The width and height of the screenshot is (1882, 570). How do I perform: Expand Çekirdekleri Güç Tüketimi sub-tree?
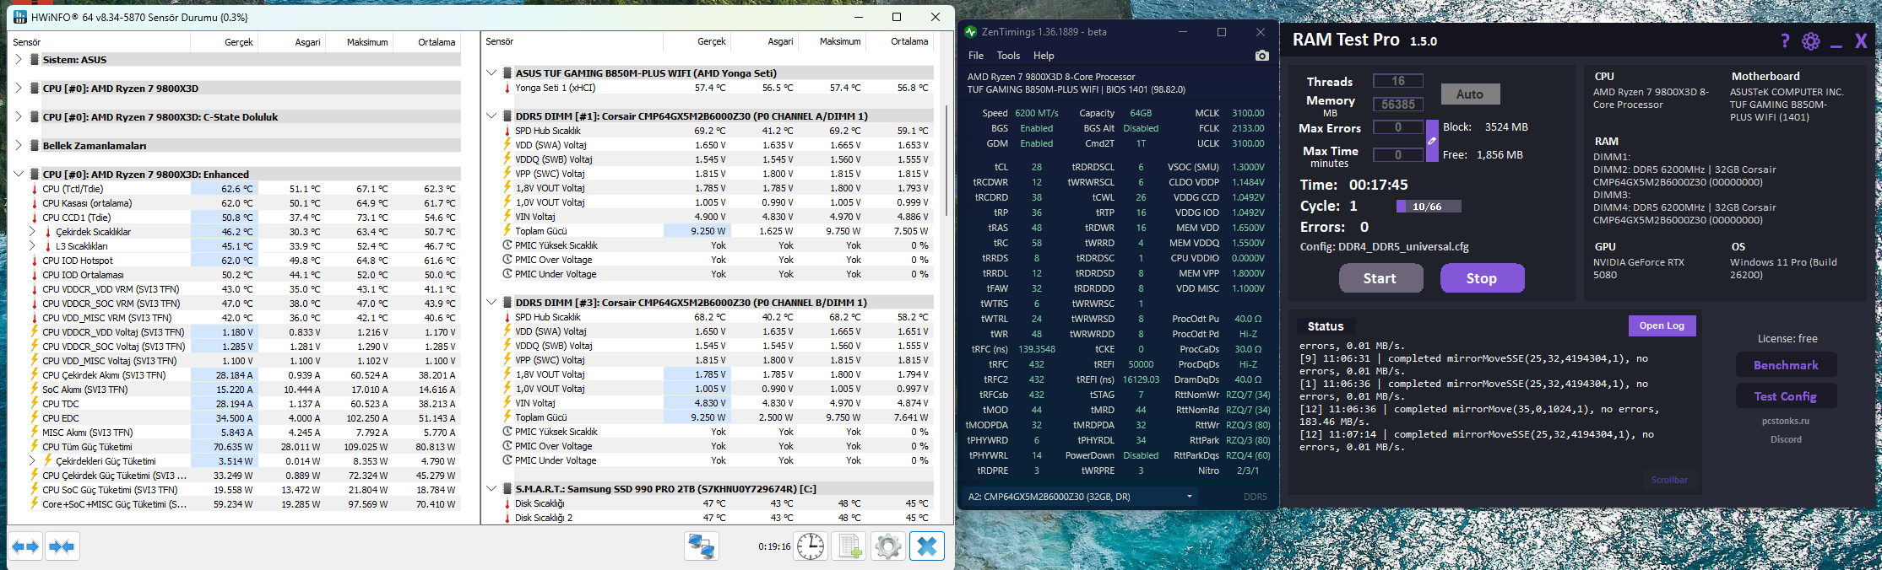[33, 461]
